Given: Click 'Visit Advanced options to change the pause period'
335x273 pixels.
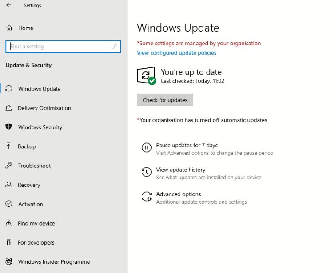Looking at the screenshot, I should [215, 153].
